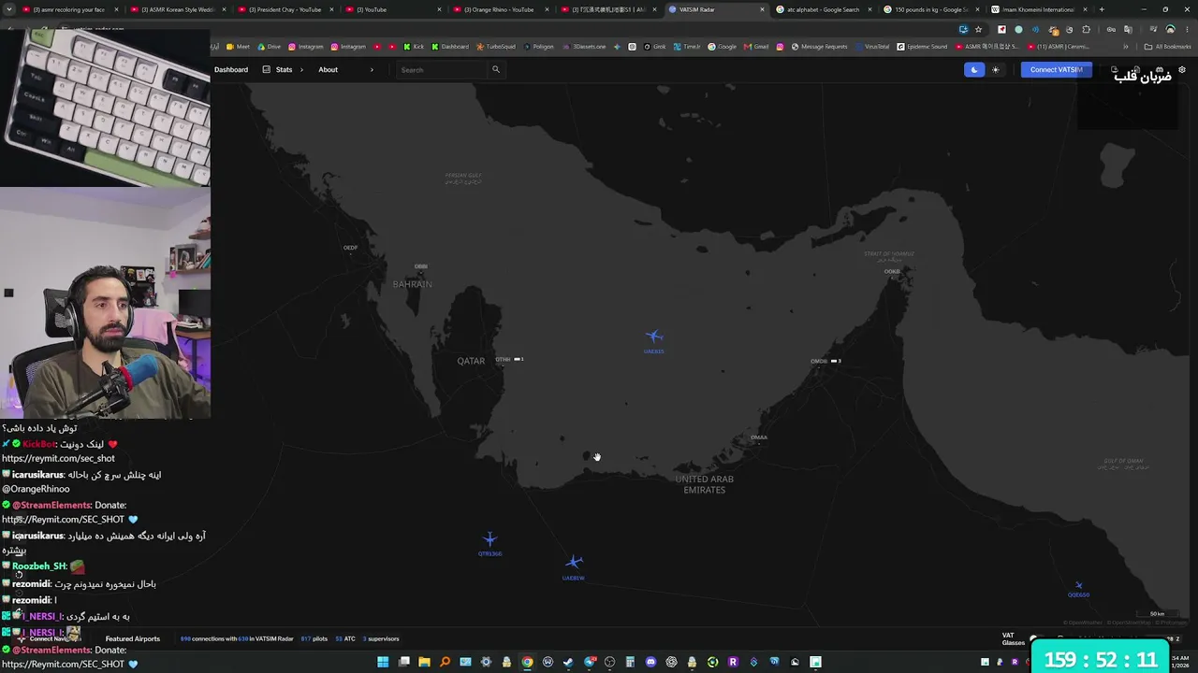Open the Stats menu

pyautogui.click(x=284, y=69)
